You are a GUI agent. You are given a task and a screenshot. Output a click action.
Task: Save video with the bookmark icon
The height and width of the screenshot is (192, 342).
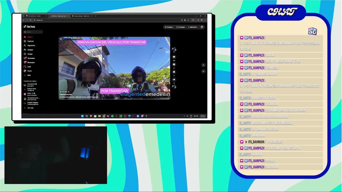(x=174, y=72)
